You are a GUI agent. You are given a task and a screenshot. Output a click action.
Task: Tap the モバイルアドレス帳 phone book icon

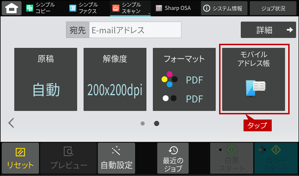pos(256,88)
